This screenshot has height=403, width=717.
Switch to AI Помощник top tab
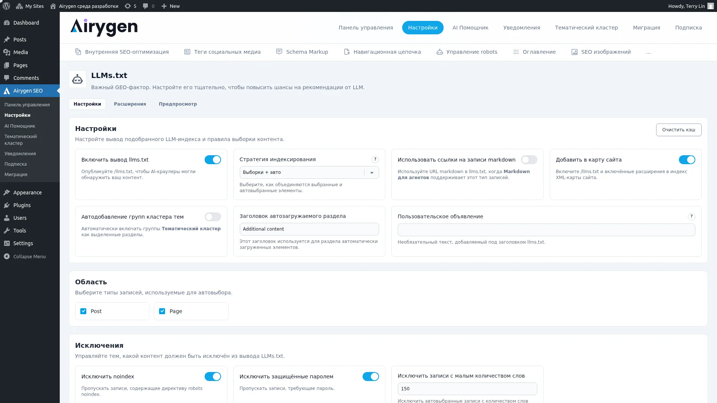pos(470,28)
